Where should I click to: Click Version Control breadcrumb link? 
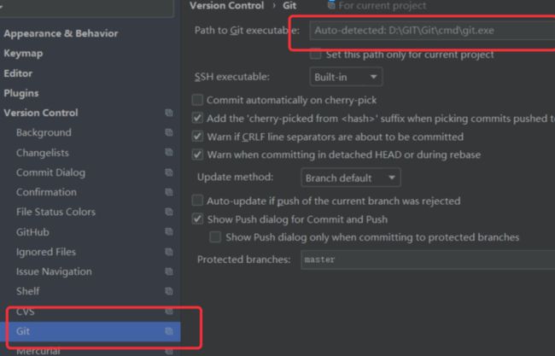pyautogui.click(x=226, y=6)
